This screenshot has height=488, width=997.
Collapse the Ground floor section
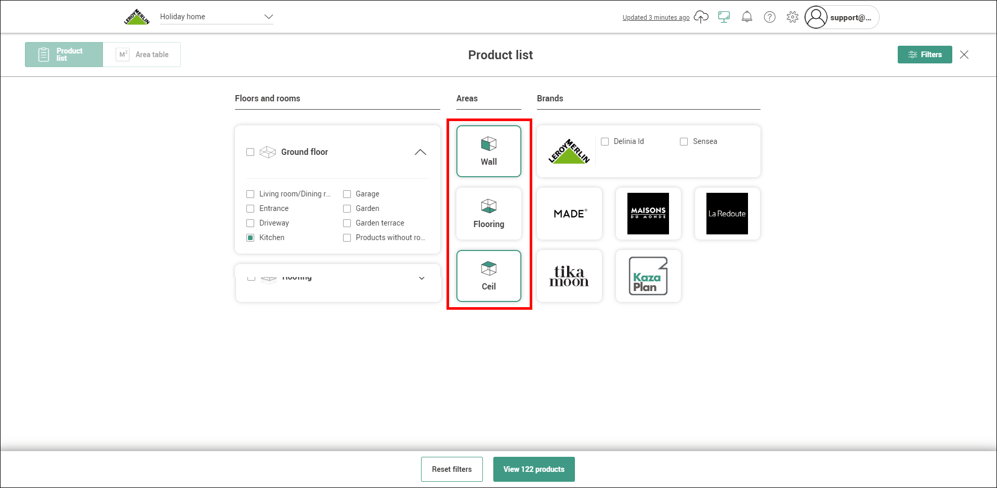[421, 152]
